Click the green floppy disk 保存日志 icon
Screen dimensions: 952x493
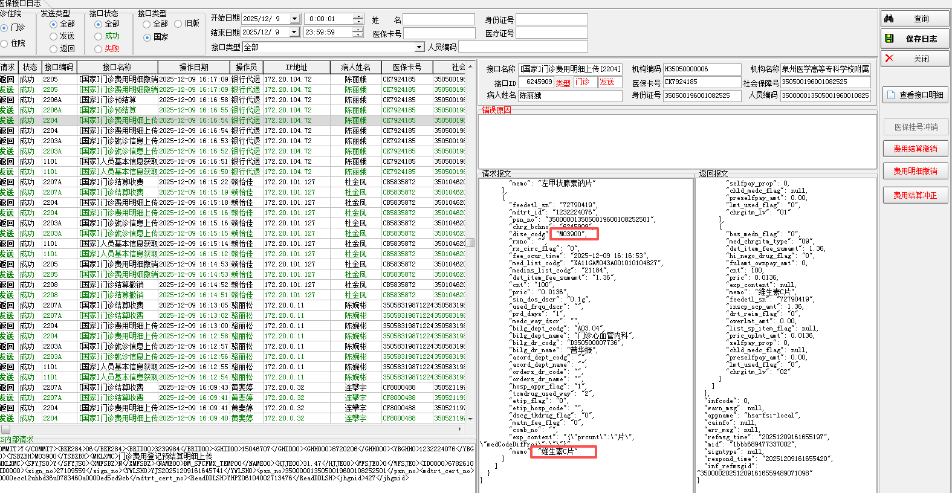[889, 39]
